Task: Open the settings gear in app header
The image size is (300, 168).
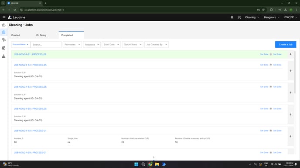Action: [232, 17]
